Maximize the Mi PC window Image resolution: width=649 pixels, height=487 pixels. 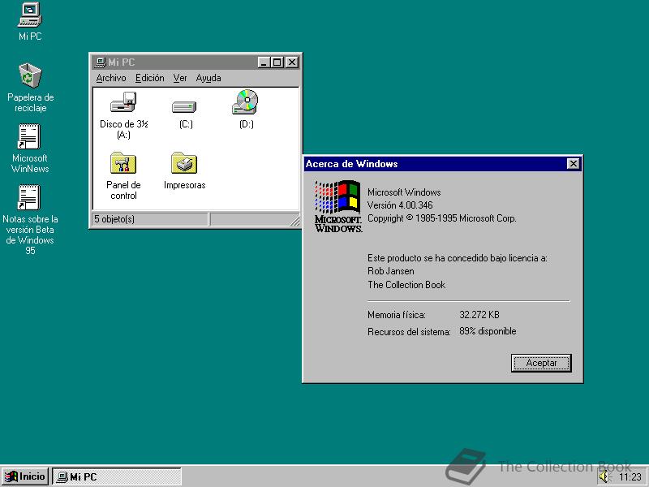tap(277, 62)
